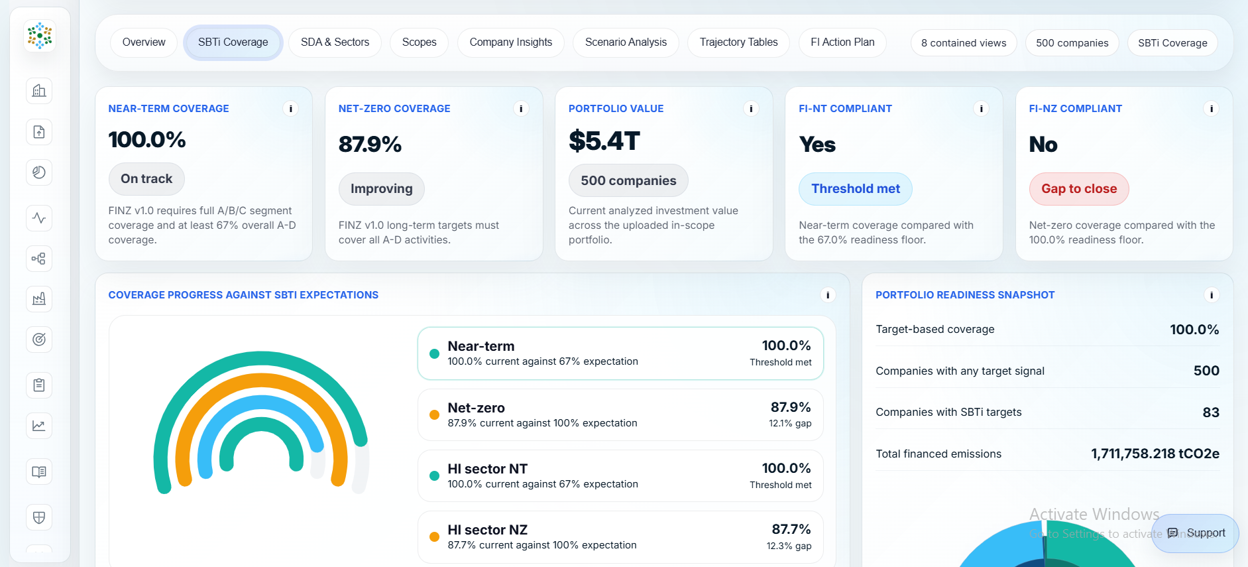Show info for Near-Term Coverage card
Image resolution: width=1248 pixels, height=567 pixels.
tap(290, 109)
